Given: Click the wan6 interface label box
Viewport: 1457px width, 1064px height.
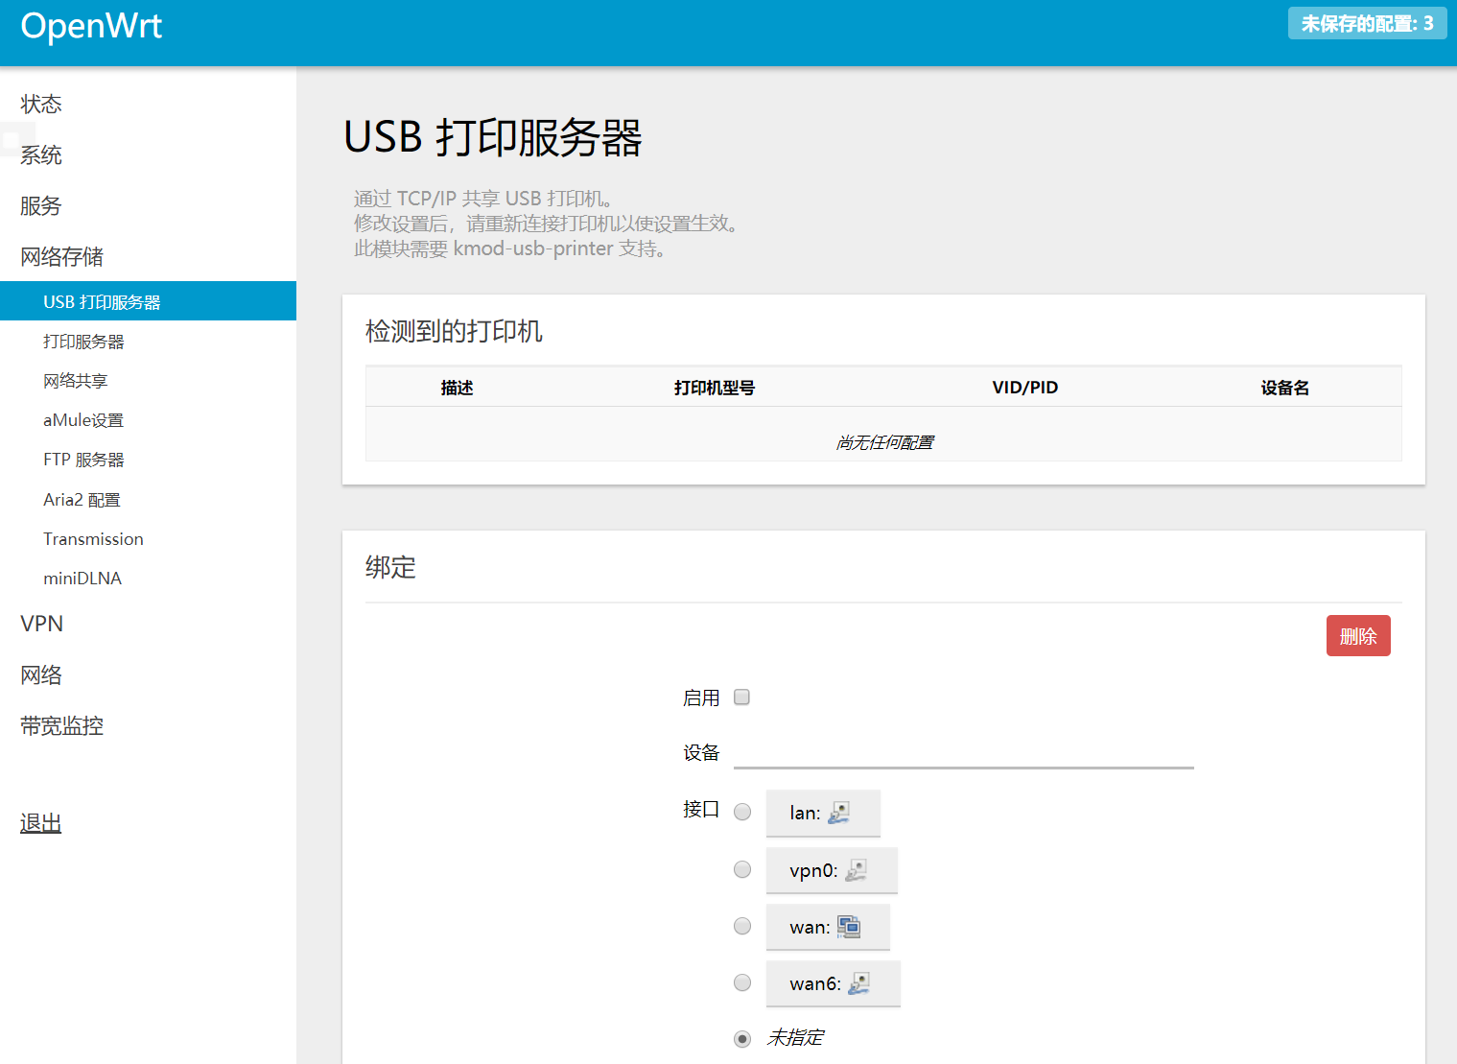Looking at the screenshot, I should coord(834,983).
